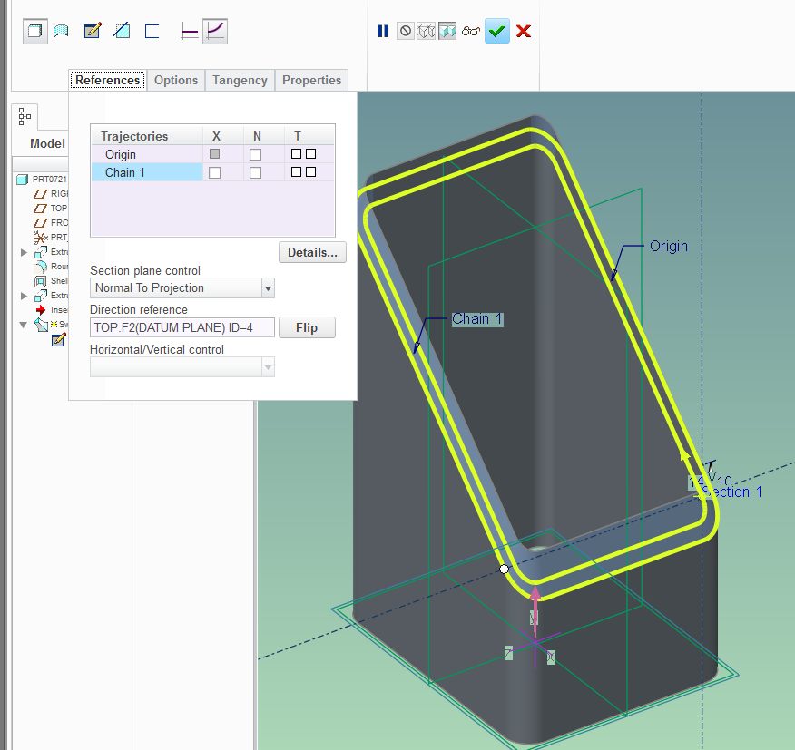795x750 pixels.
Task: Click the red Insert Here arrow
Action: pyautogui.click(x=41, y=309)
